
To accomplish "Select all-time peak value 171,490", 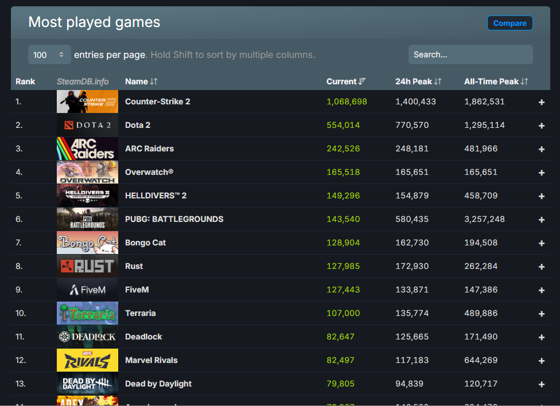I will click(x=481, y=337).
